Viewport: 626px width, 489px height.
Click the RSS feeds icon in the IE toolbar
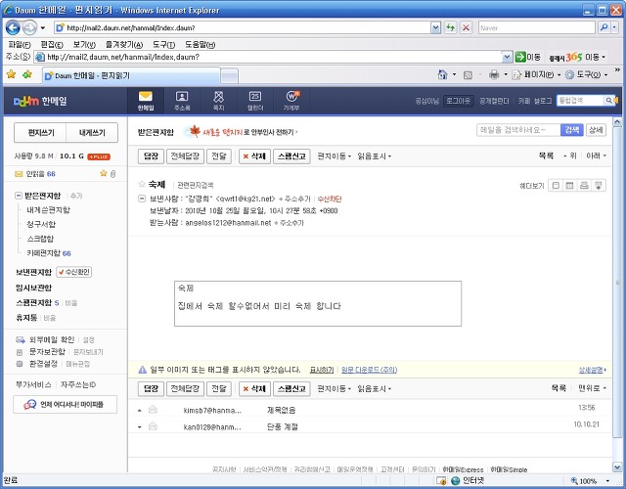[x=468, y=75]
